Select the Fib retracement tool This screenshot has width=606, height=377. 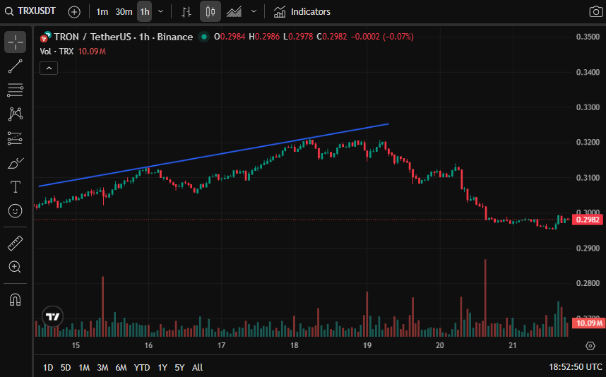point(15,90)
